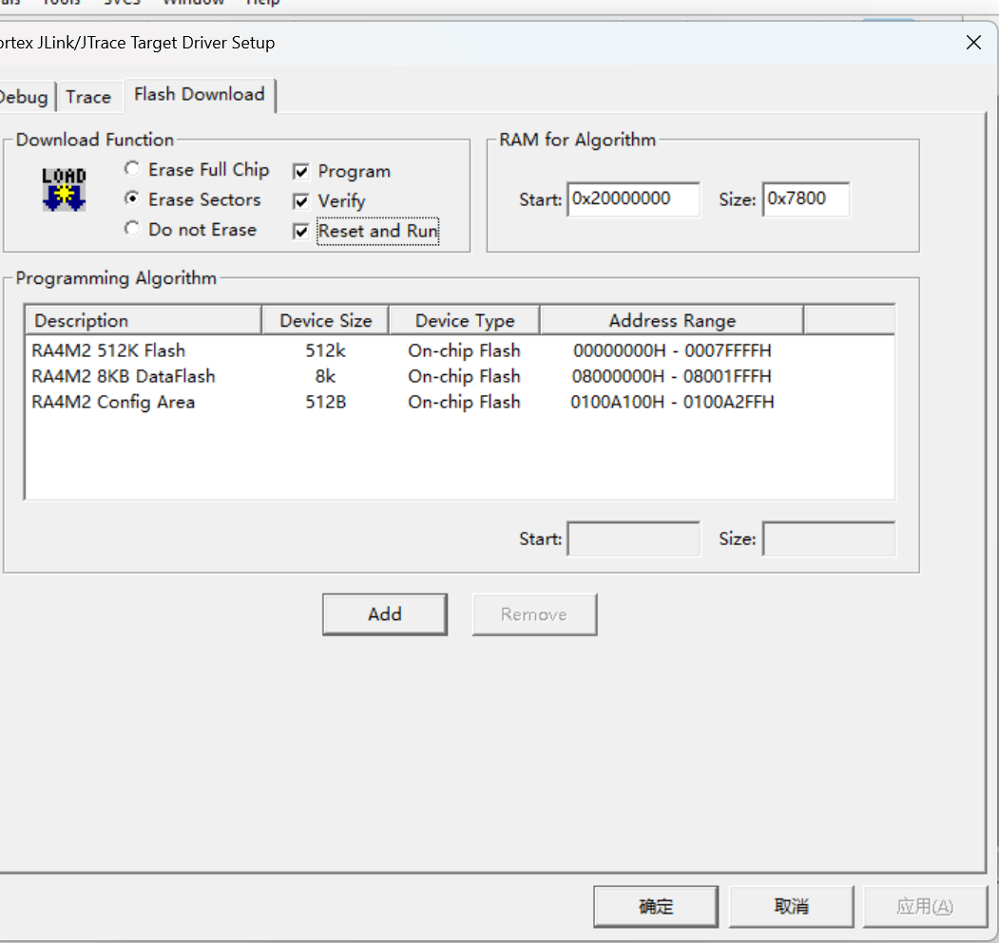Confirm with the 确定 button
The image size is (999, 943).
pos(656,906)
